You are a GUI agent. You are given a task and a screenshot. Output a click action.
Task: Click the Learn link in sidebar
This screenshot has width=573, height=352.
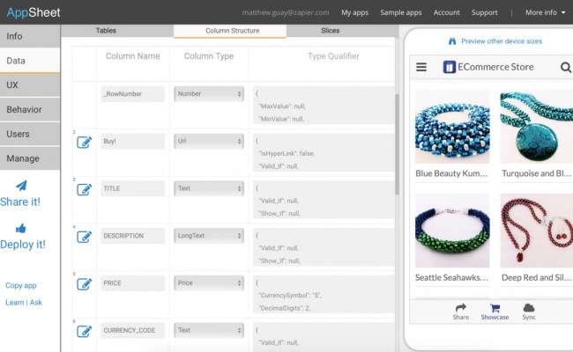(15, 303)
